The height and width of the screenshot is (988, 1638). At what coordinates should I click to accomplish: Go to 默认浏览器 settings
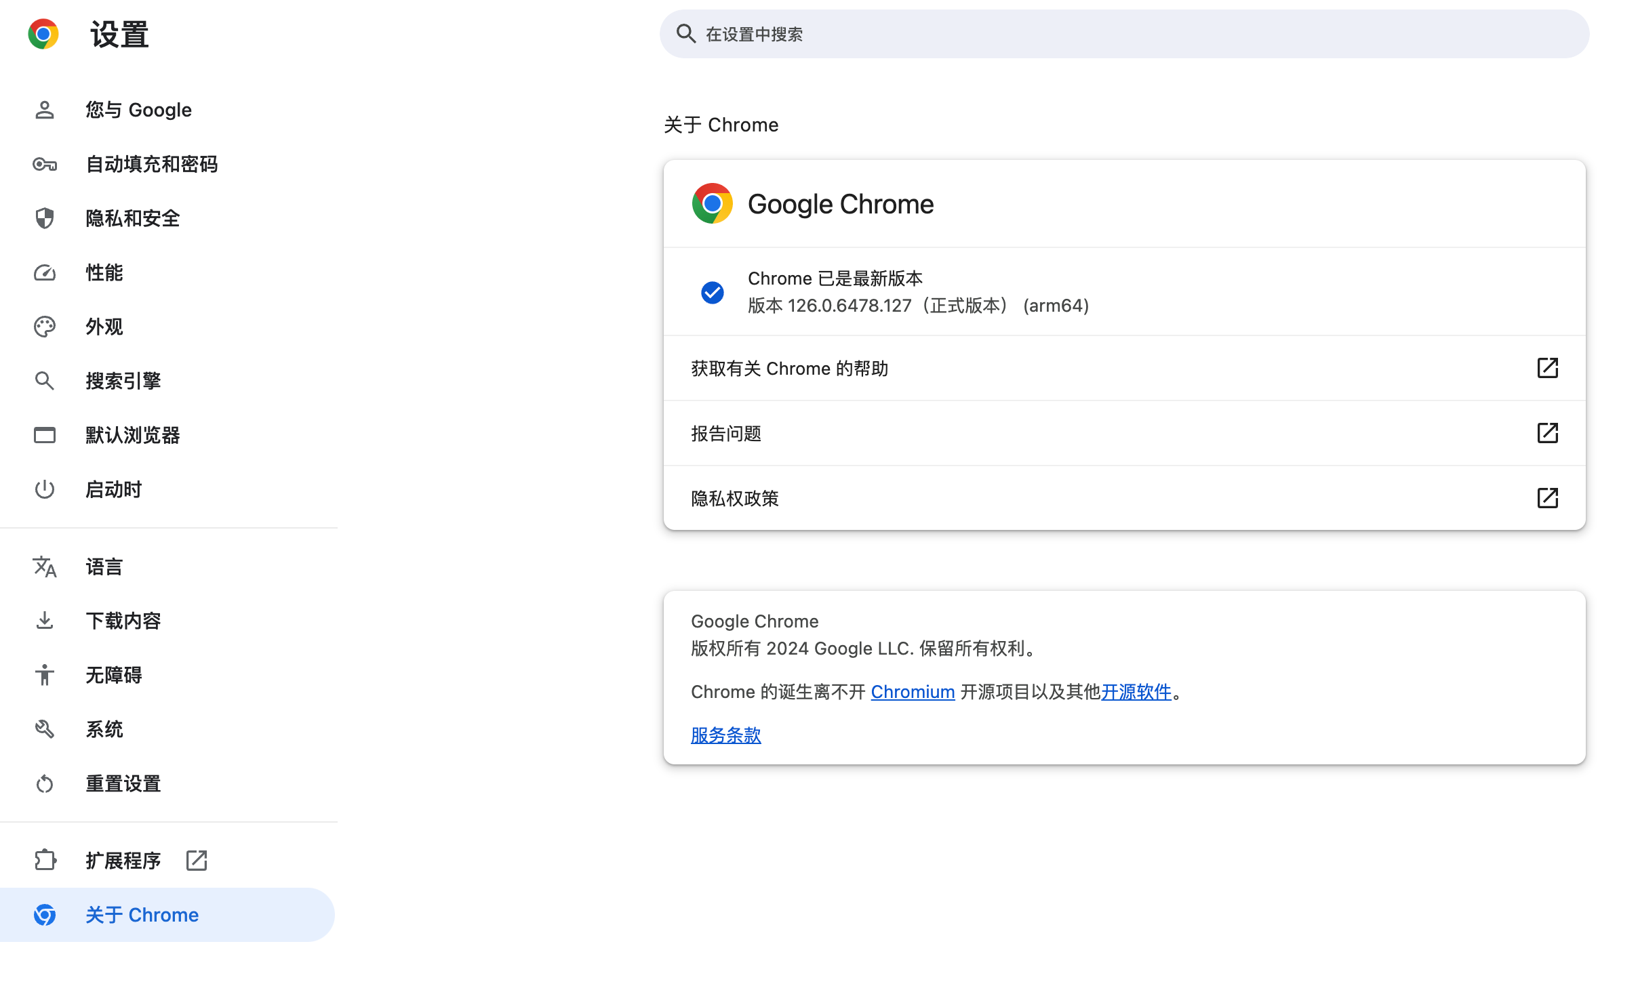coord(167,435)
